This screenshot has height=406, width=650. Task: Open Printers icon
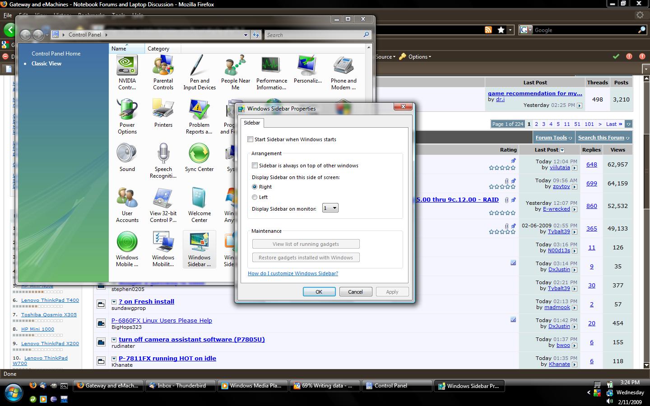click(x=163, y=113)
